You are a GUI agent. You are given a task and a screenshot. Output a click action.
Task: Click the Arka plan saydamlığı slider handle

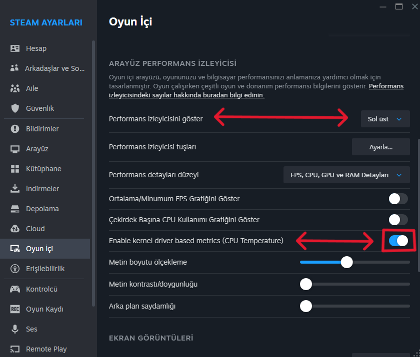pos(306,306)
